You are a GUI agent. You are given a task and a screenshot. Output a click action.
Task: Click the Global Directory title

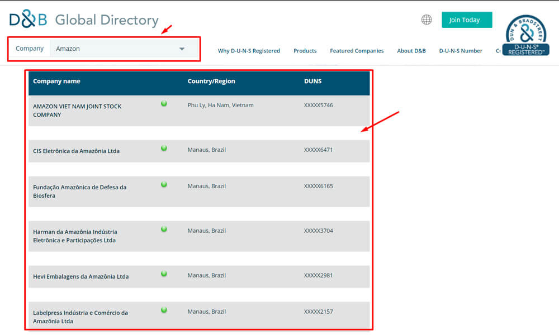(x=107, y=20)
